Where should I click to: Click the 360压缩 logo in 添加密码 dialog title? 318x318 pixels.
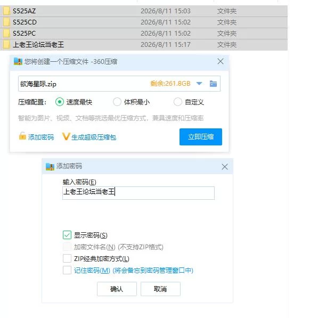point(50,167)
